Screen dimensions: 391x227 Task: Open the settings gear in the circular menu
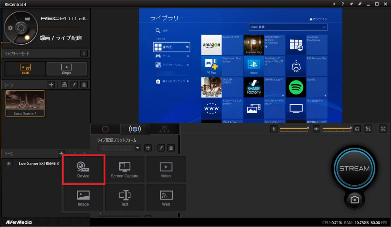pos(10,28)
